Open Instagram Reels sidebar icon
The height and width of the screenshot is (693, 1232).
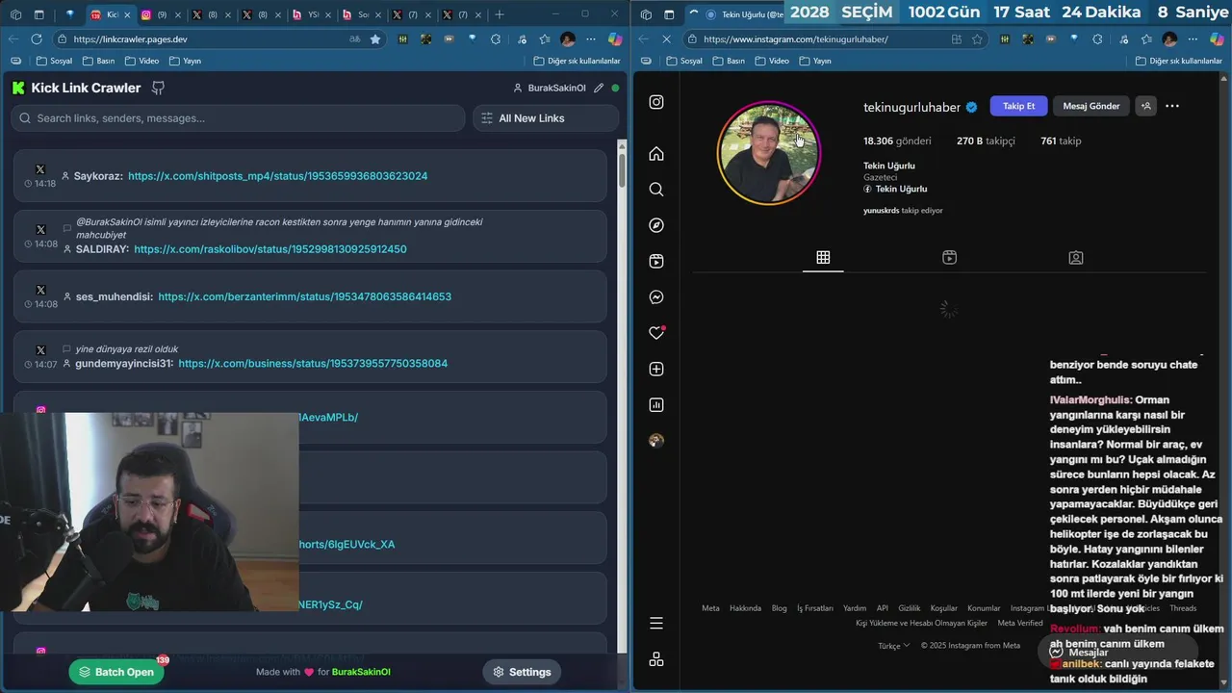pos(656,261)
